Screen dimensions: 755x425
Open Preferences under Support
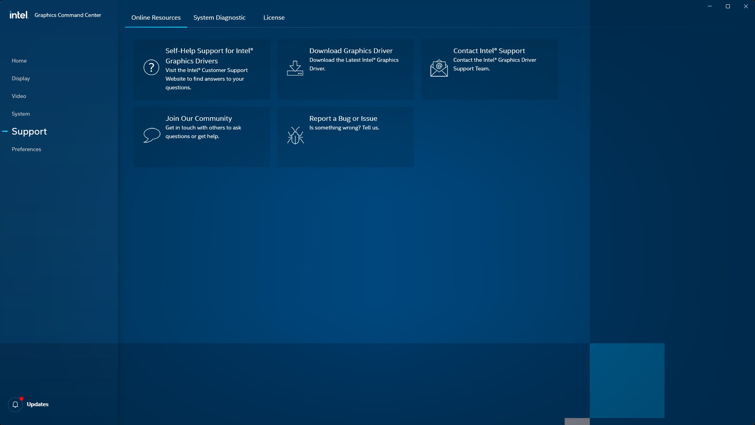click(x=26, y=149)
